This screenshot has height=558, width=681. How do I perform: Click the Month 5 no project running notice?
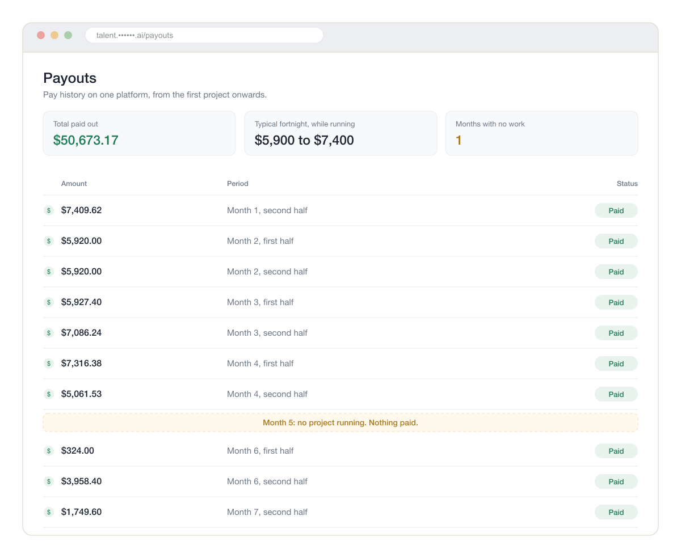[x=340, y=422]
